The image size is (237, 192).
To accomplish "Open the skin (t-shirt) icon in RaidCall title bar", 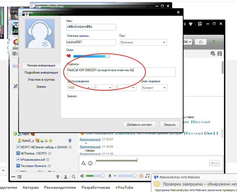I will [x=190, y=24].
